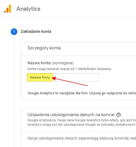136x147 pixels.
Task: Click the Google Analytics to narzędzie dla firm notice
Action: coord(82,93)
